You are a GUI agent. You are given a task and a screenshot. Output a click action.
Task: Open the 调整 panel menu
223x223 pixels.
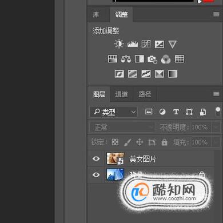pyautogui.click(x=216, y=14)
